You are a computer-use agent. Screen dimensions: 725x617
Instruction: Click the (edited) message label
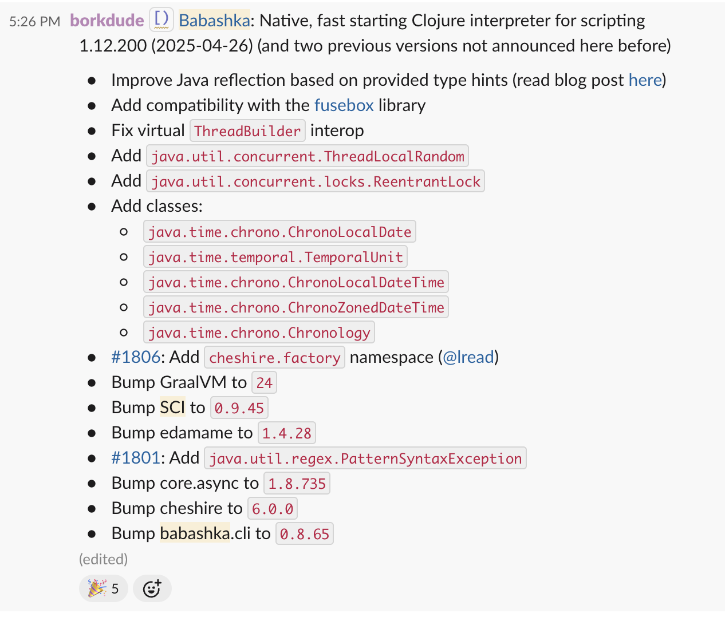coord(103,559)
